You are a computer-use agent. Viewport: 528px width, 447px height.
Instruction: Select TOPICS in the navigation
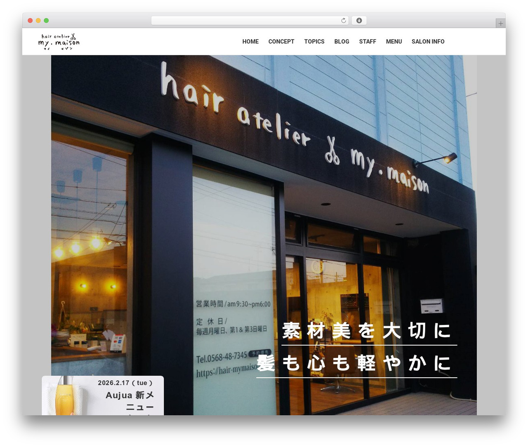pyautogui.click(x=314, y=42)
